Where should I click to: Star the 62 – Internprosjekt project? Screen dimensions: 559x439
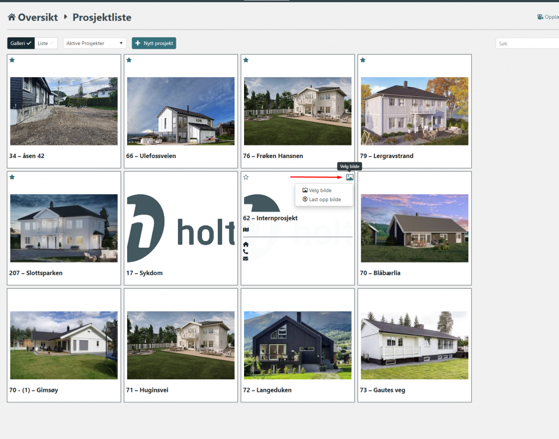point(246,177)
